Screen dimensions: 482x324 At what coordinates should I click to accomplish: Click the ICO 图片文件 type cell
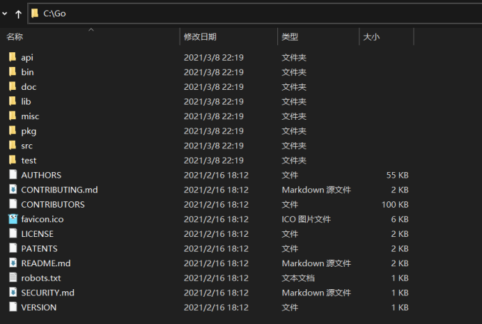point(306,219)
